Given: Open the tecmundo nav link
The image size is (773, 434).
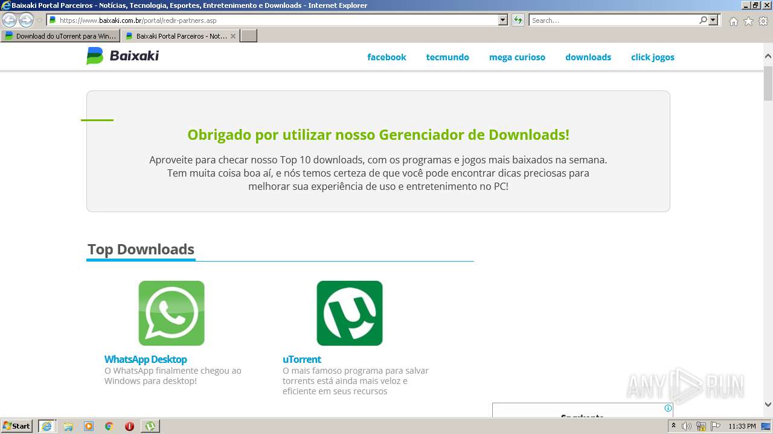Looking at the screenshot, I should pos(447,57).
